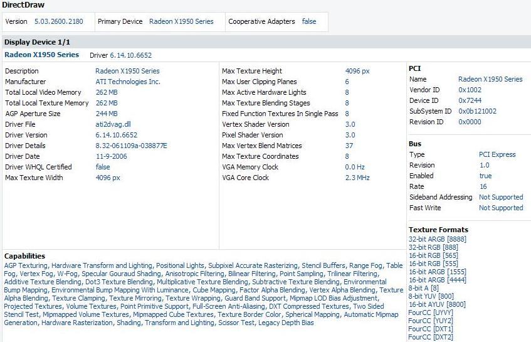The image size is (531, 342).
Task: Click the Bus Rate value 16
Action: [483, 186]
